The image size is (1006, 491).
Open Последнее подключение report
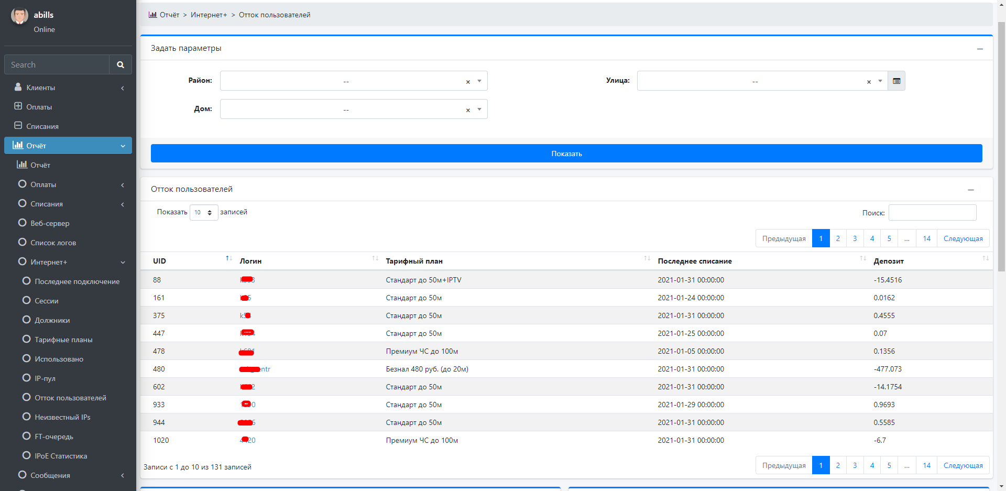pos(68,281)
